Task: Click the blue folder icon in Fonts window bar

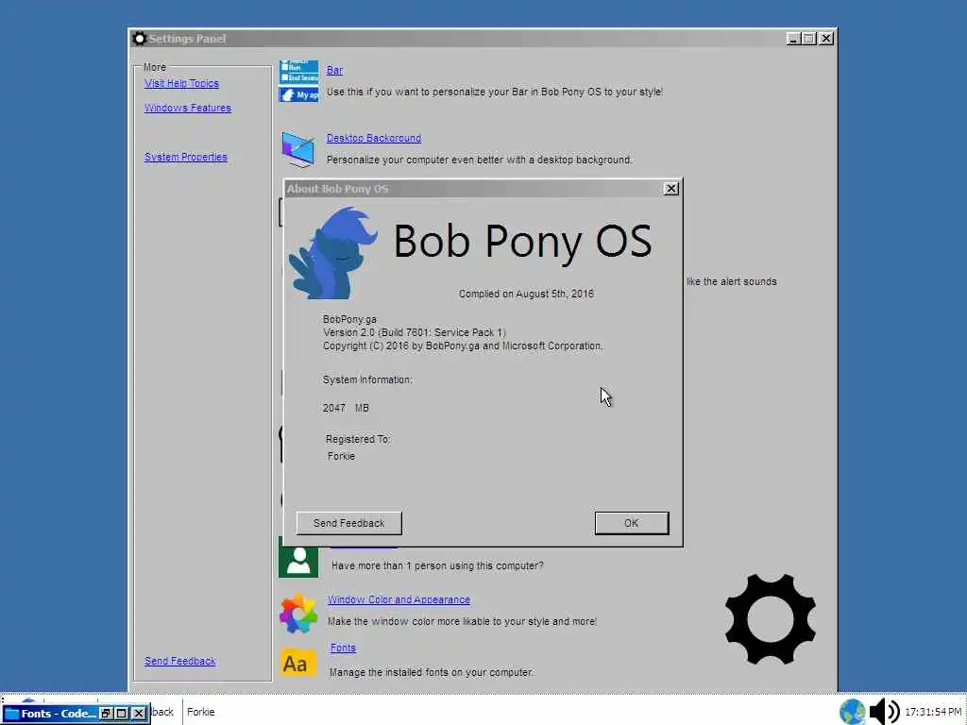Action: (x=11, y=714)
